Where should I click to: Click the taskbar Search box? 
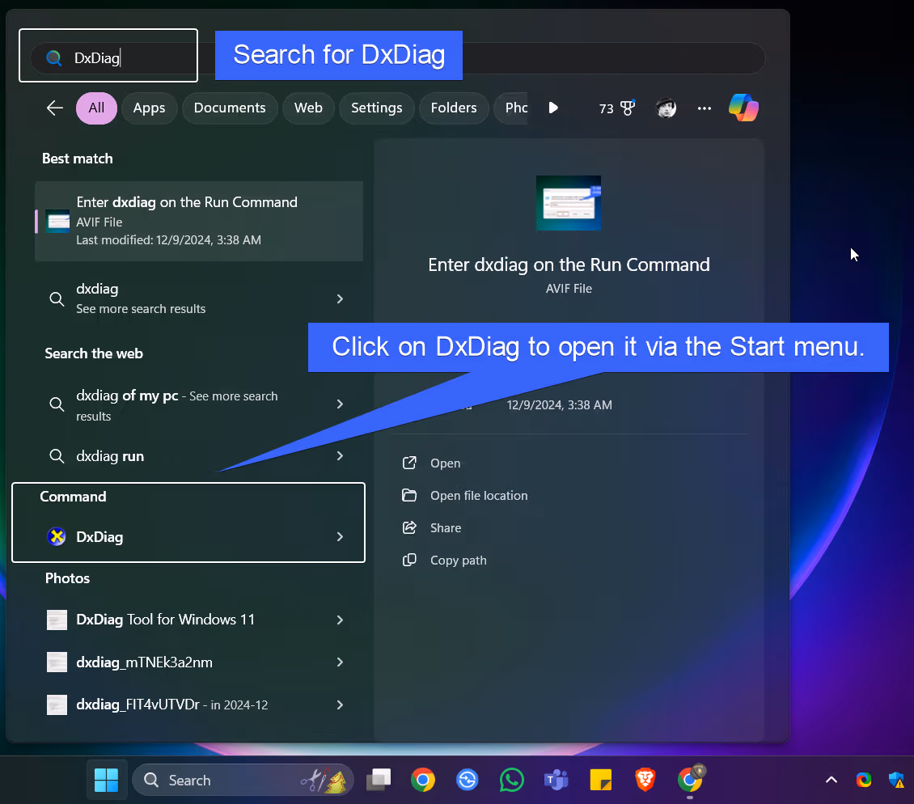(243, 780)
